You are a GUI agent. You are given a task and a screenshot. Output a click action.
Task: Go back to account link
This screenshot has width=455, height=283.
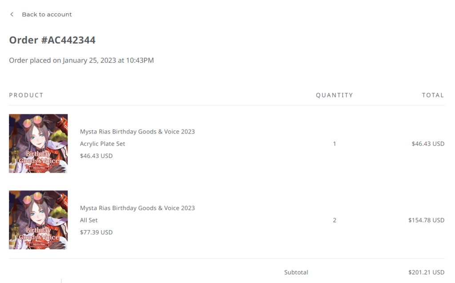(x=47, y=14)
